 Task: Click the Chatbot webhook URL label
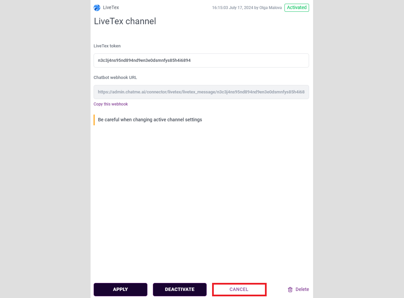(115, 78)
